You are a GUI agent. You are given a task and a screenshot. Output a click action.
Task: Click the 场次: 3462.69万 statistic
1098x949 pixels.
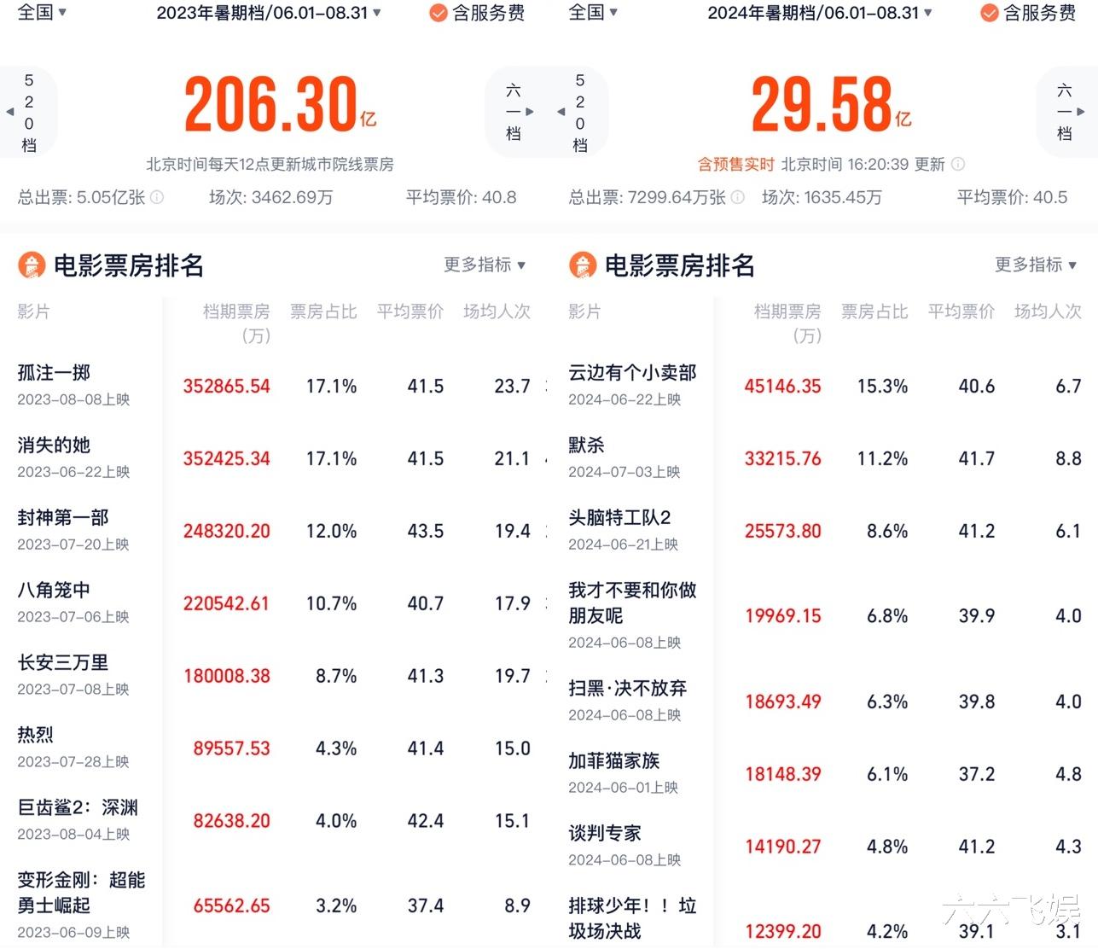(x=271, y=197)
